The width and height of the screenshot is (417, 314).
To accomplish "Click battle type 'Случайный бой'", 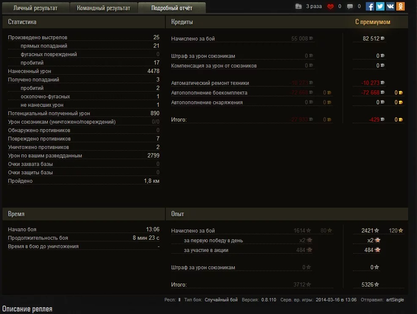I will (221, 300).
